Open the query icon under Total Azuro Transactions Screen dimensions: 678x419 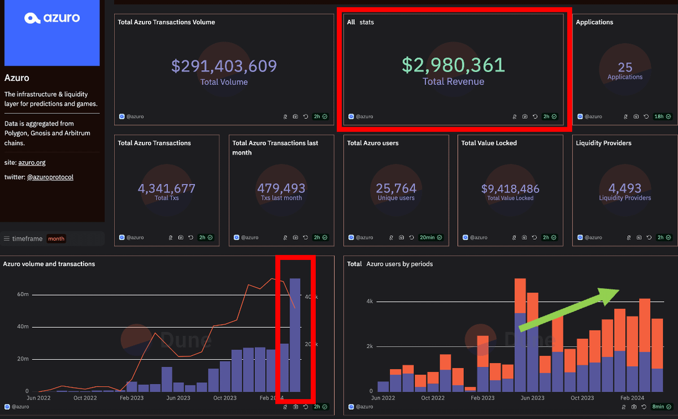pyautogui.click(x=171, y=237)
